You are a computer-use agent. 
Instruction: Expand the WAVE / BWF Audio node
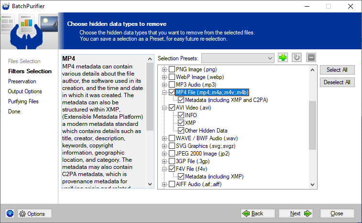tap(164, 138)
